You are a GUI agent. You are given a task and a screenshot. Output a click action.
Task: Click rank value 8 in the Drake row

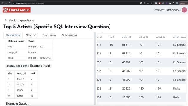click(110, 88)
